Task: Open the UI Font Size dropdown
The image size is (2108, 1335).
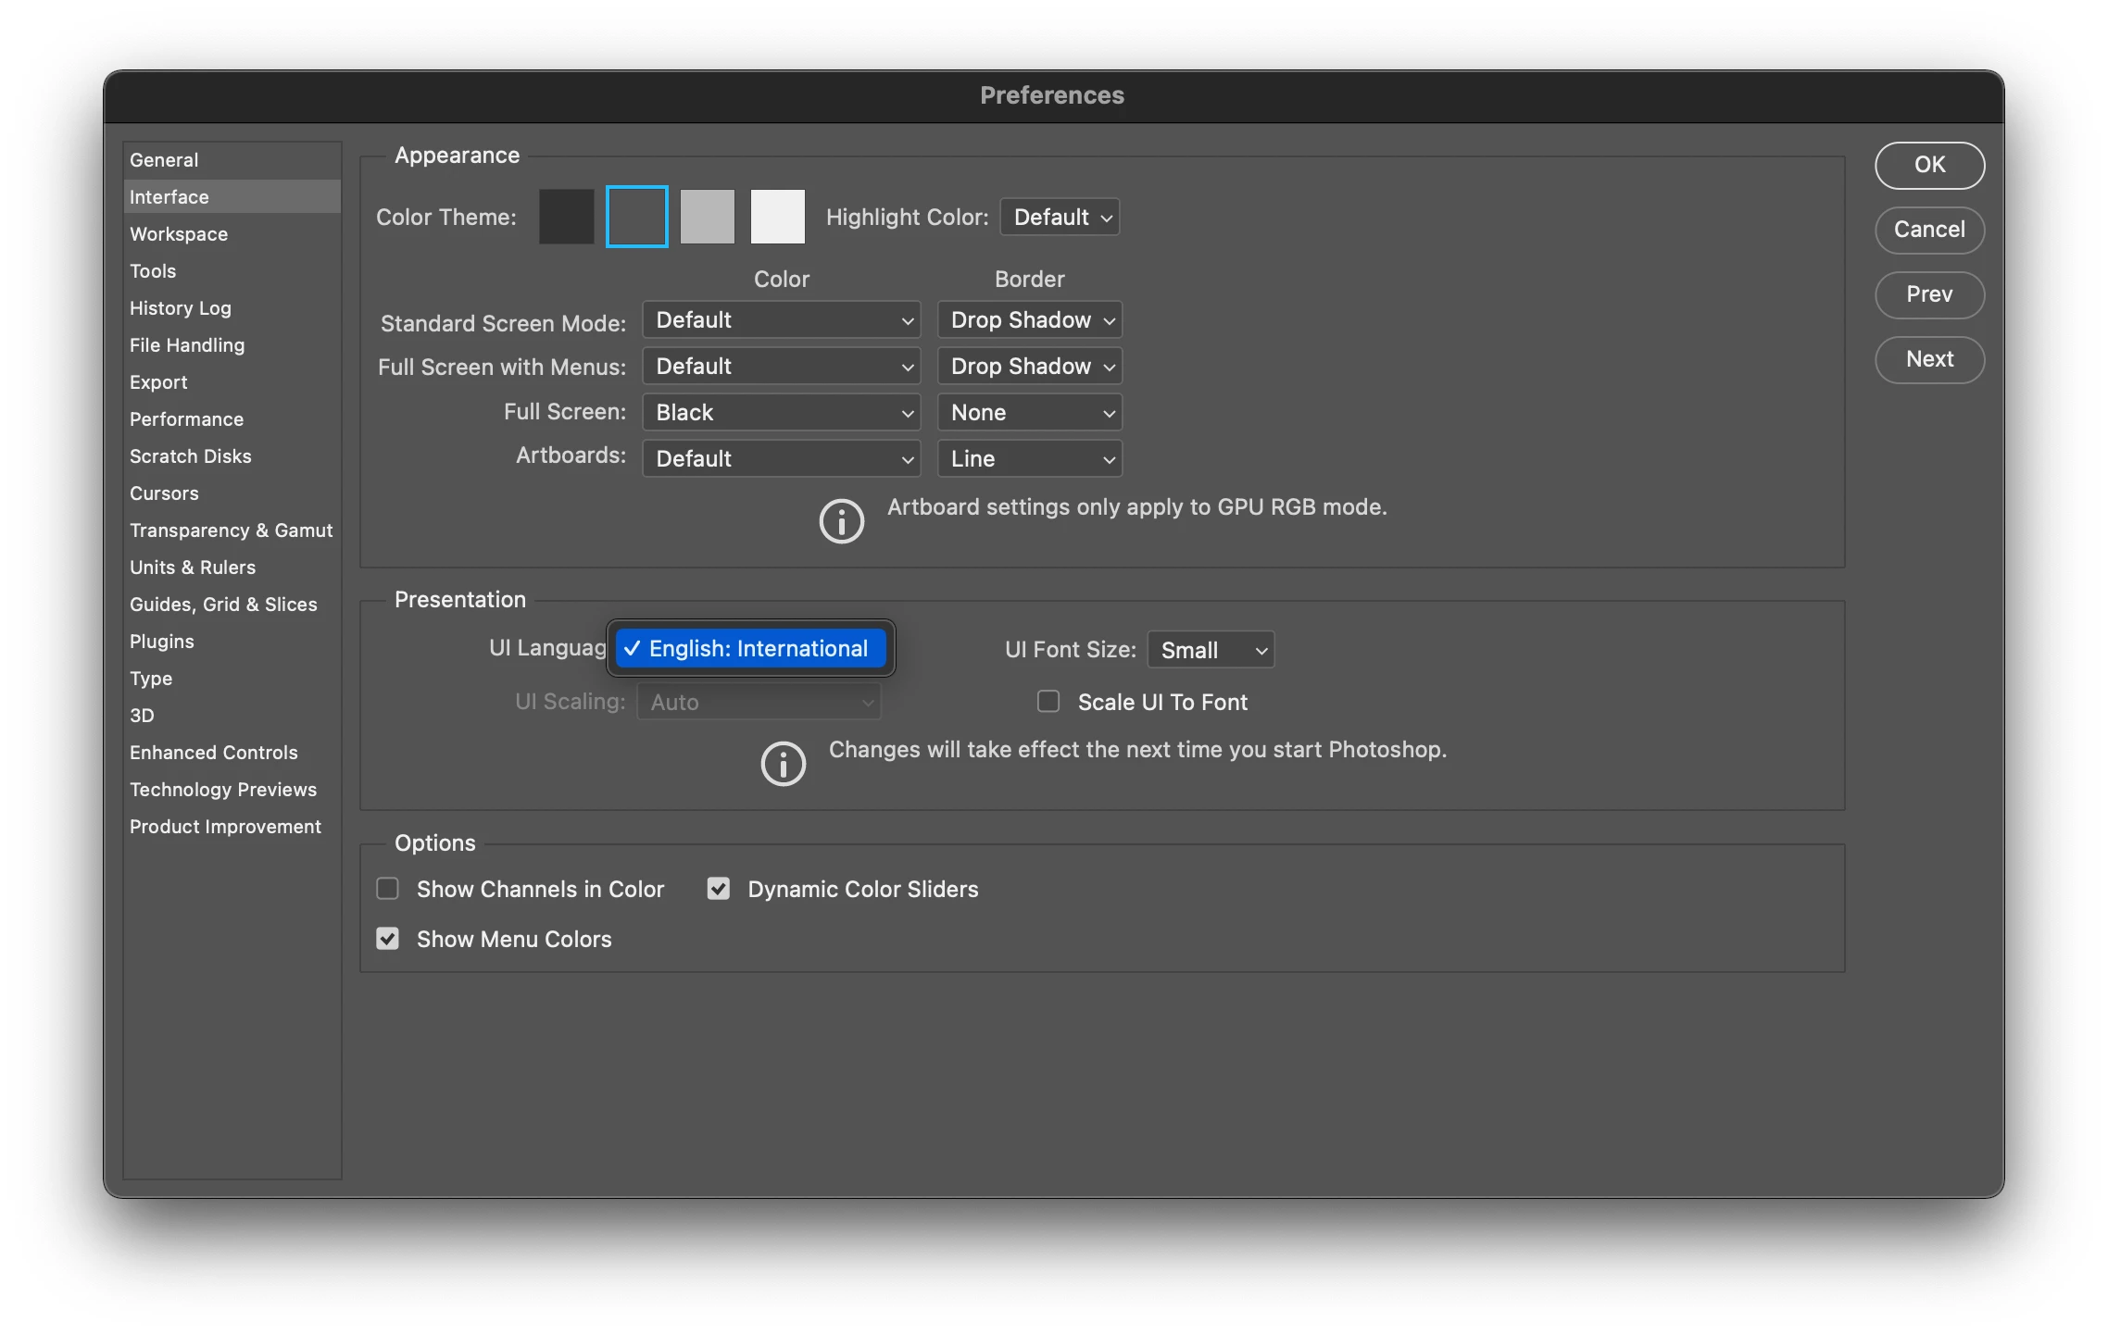Action: 1211,650
